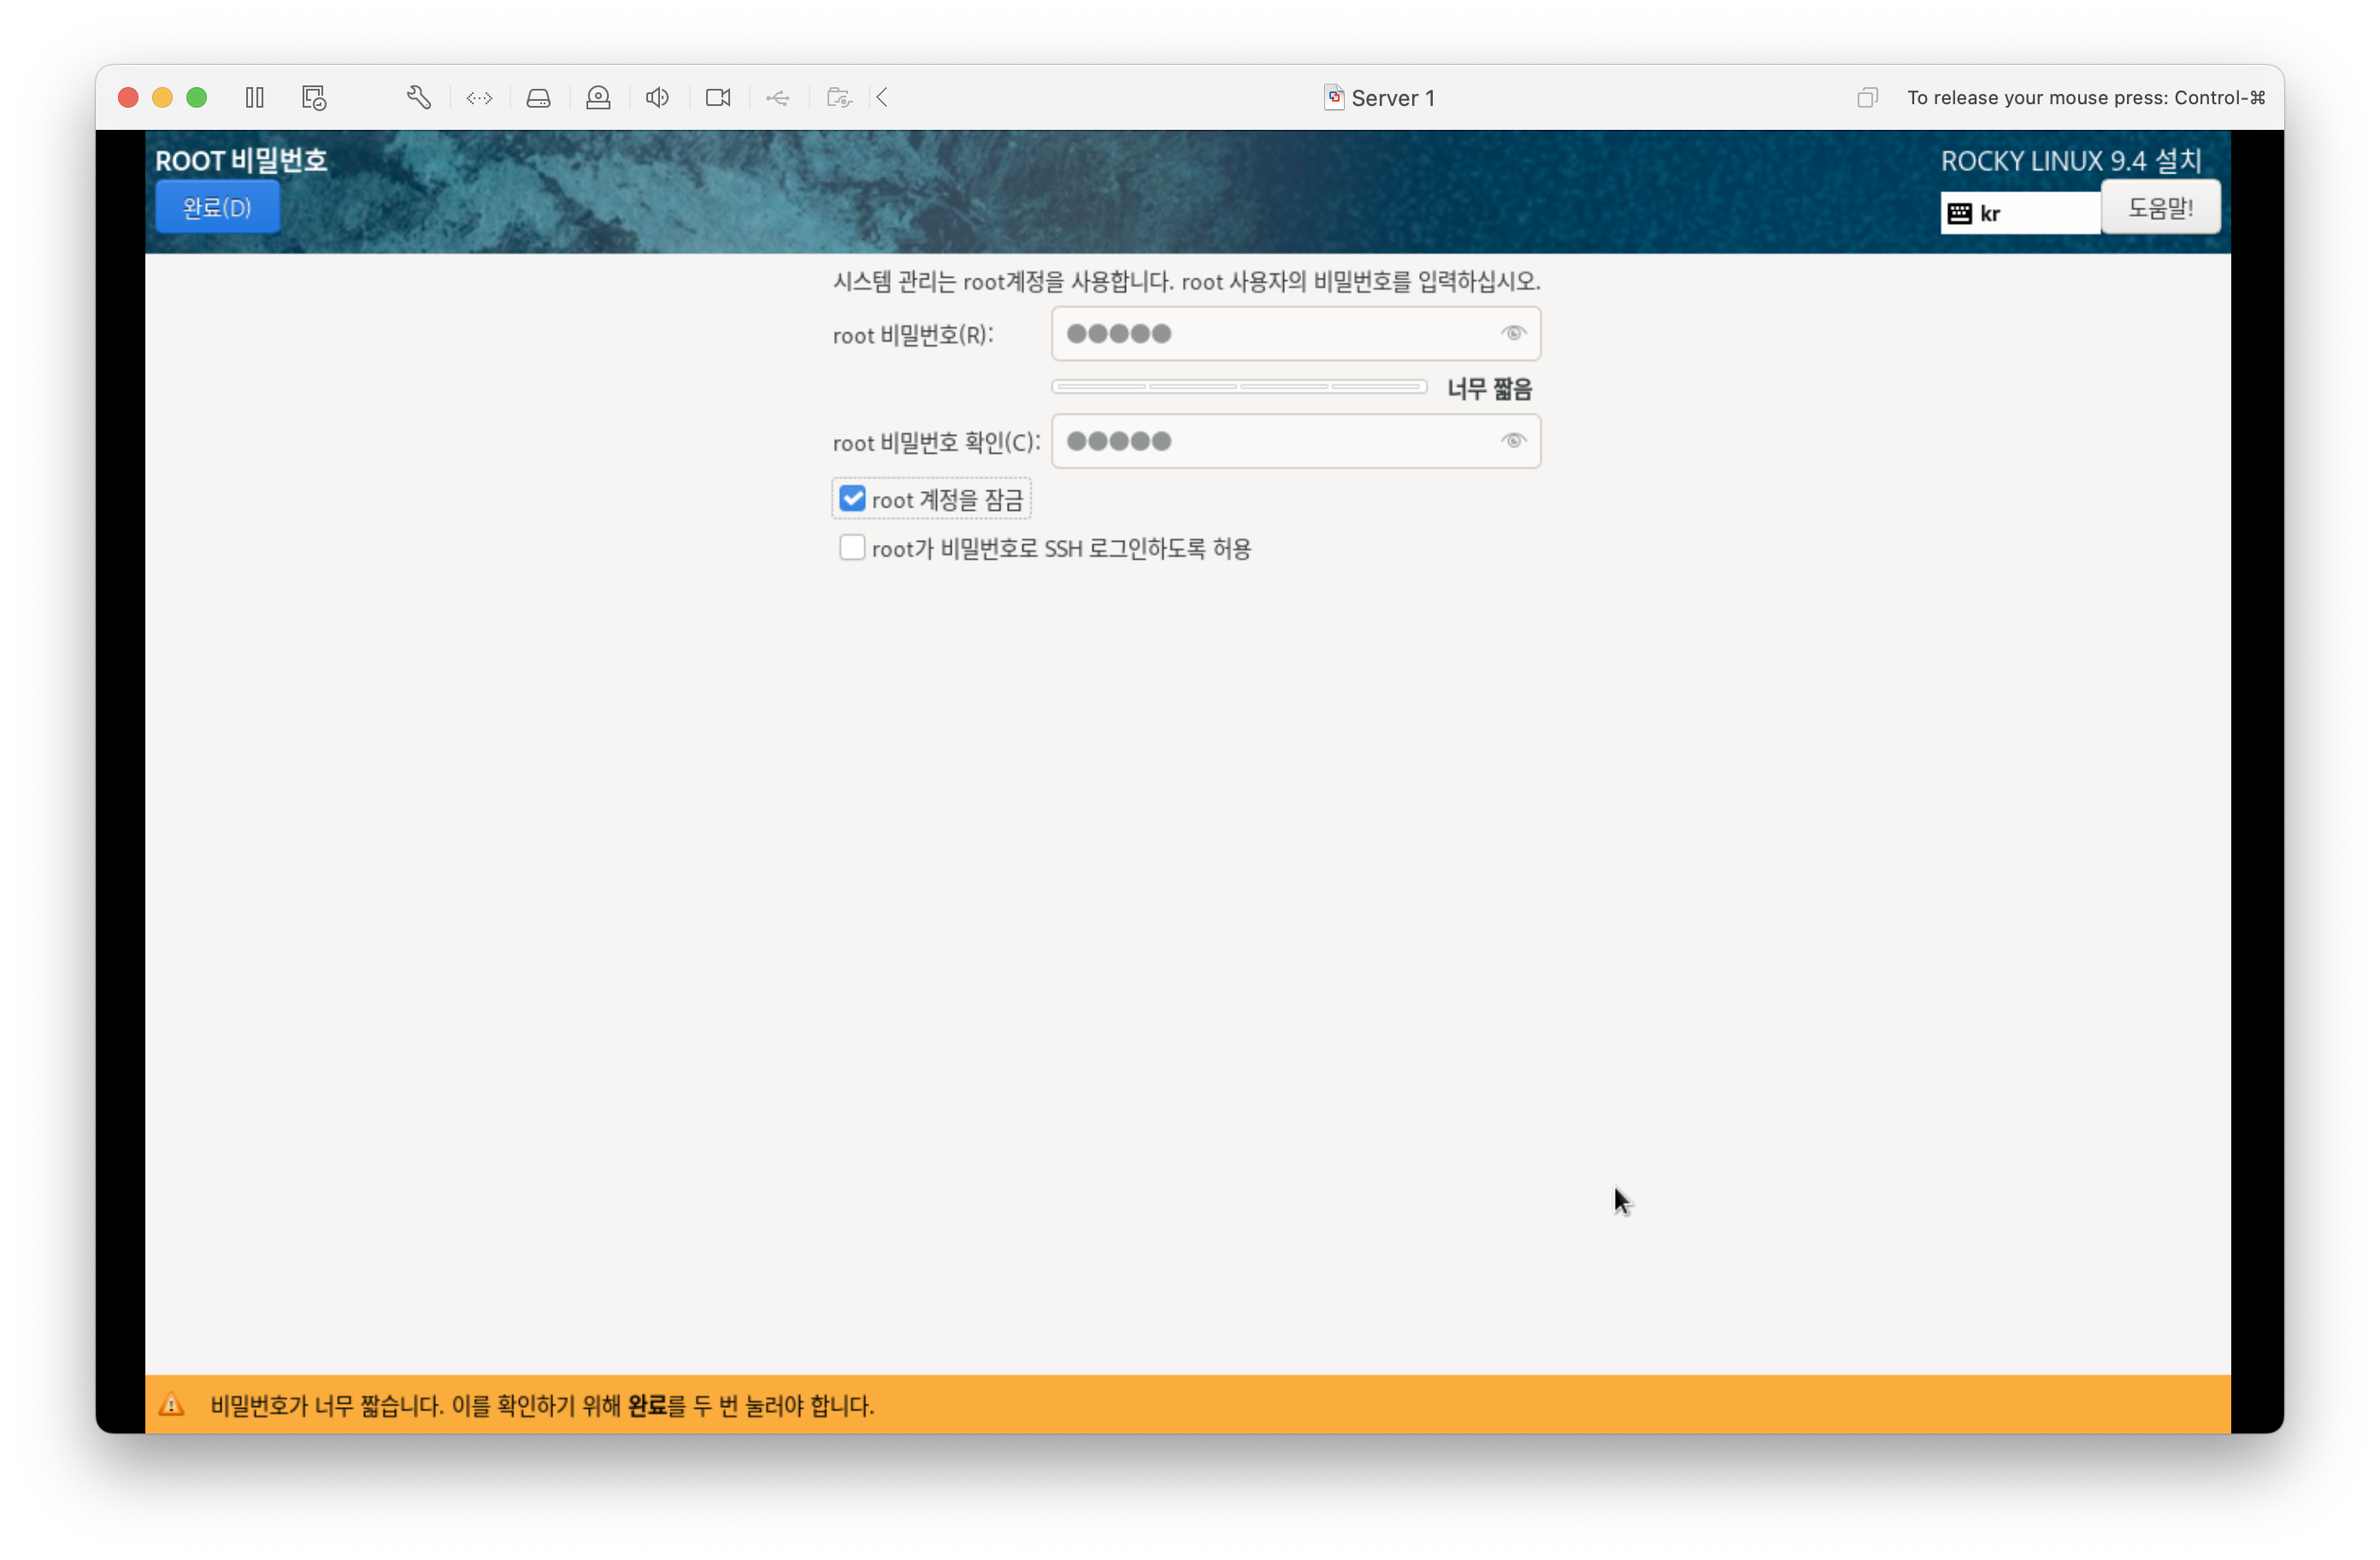Click the 너무 짧음 strength label
This screenshot has width=2380, height=1560.
click(1489, 389)
